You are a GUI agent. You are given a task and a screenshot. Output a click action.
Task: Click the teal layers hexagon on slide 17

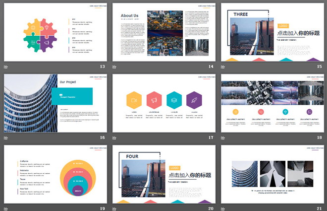click(x=174, y=100)
